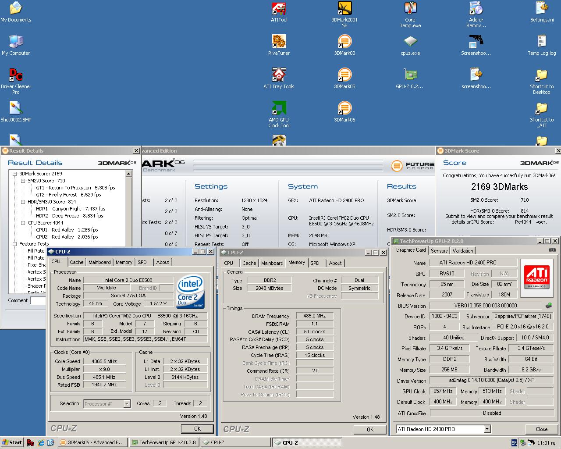Click the GPU-Z BIOS save icon
Screen dimensions: 561x449
click(x=548, y=305)
